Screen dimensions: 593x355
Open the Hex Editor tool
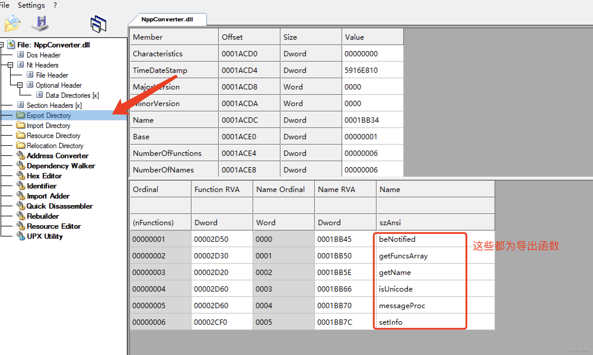pyautogui.click(x=44, y=176)
